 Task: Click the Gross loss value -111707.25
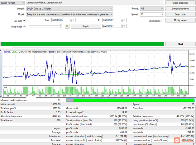coord(189,108)
